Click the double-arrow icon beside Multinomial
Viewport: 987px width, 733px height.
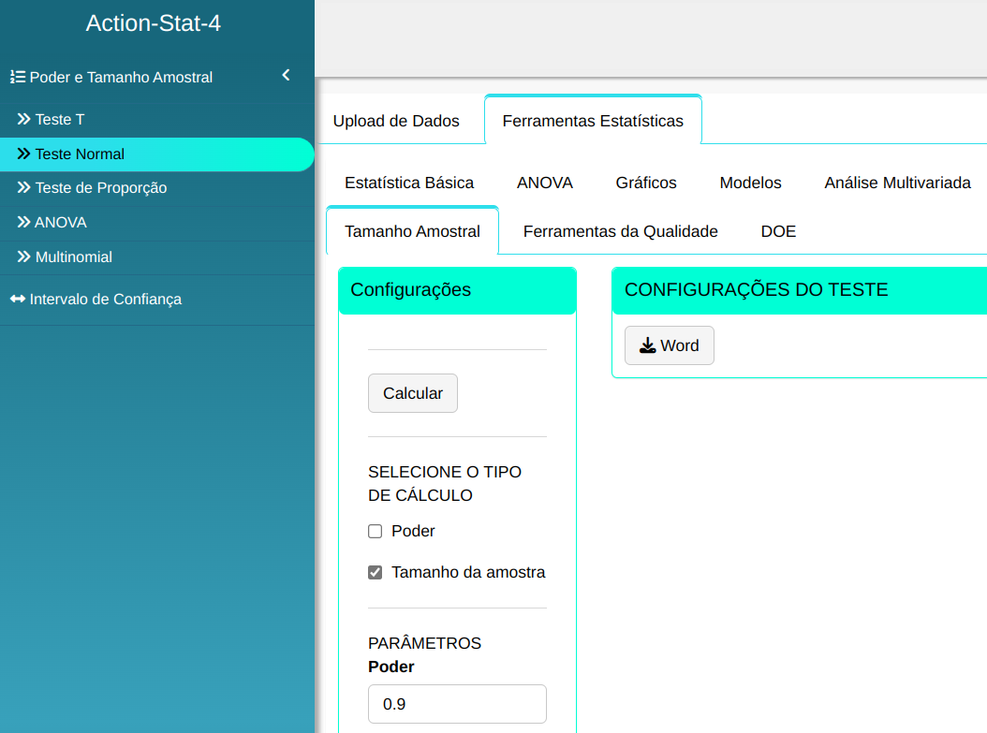(23, 257)
